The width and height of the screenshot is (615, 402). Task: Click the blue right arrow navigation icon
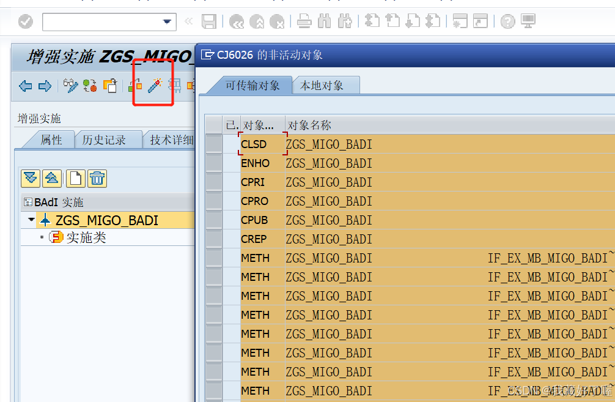click(x=45, y=86)
